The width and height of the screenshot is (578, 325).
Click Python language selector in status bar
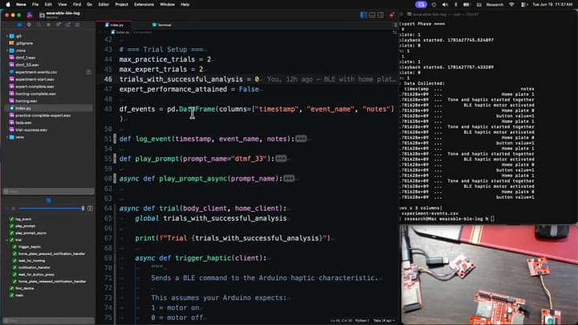point(362,320)
